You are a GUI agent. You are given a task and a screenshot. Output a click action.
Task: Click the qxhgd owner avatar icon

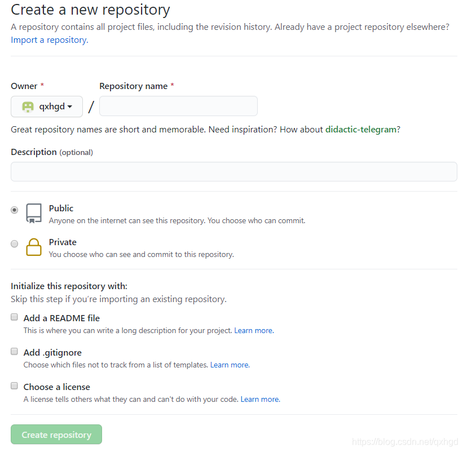[28, 107]
